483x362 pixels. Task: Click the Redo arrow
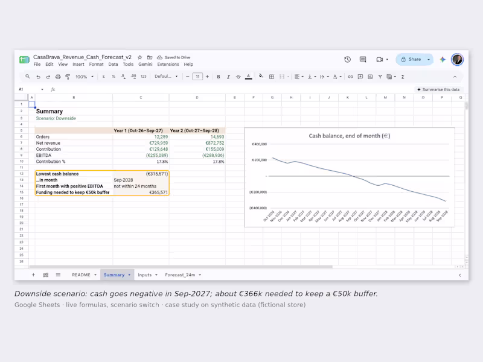48,77
